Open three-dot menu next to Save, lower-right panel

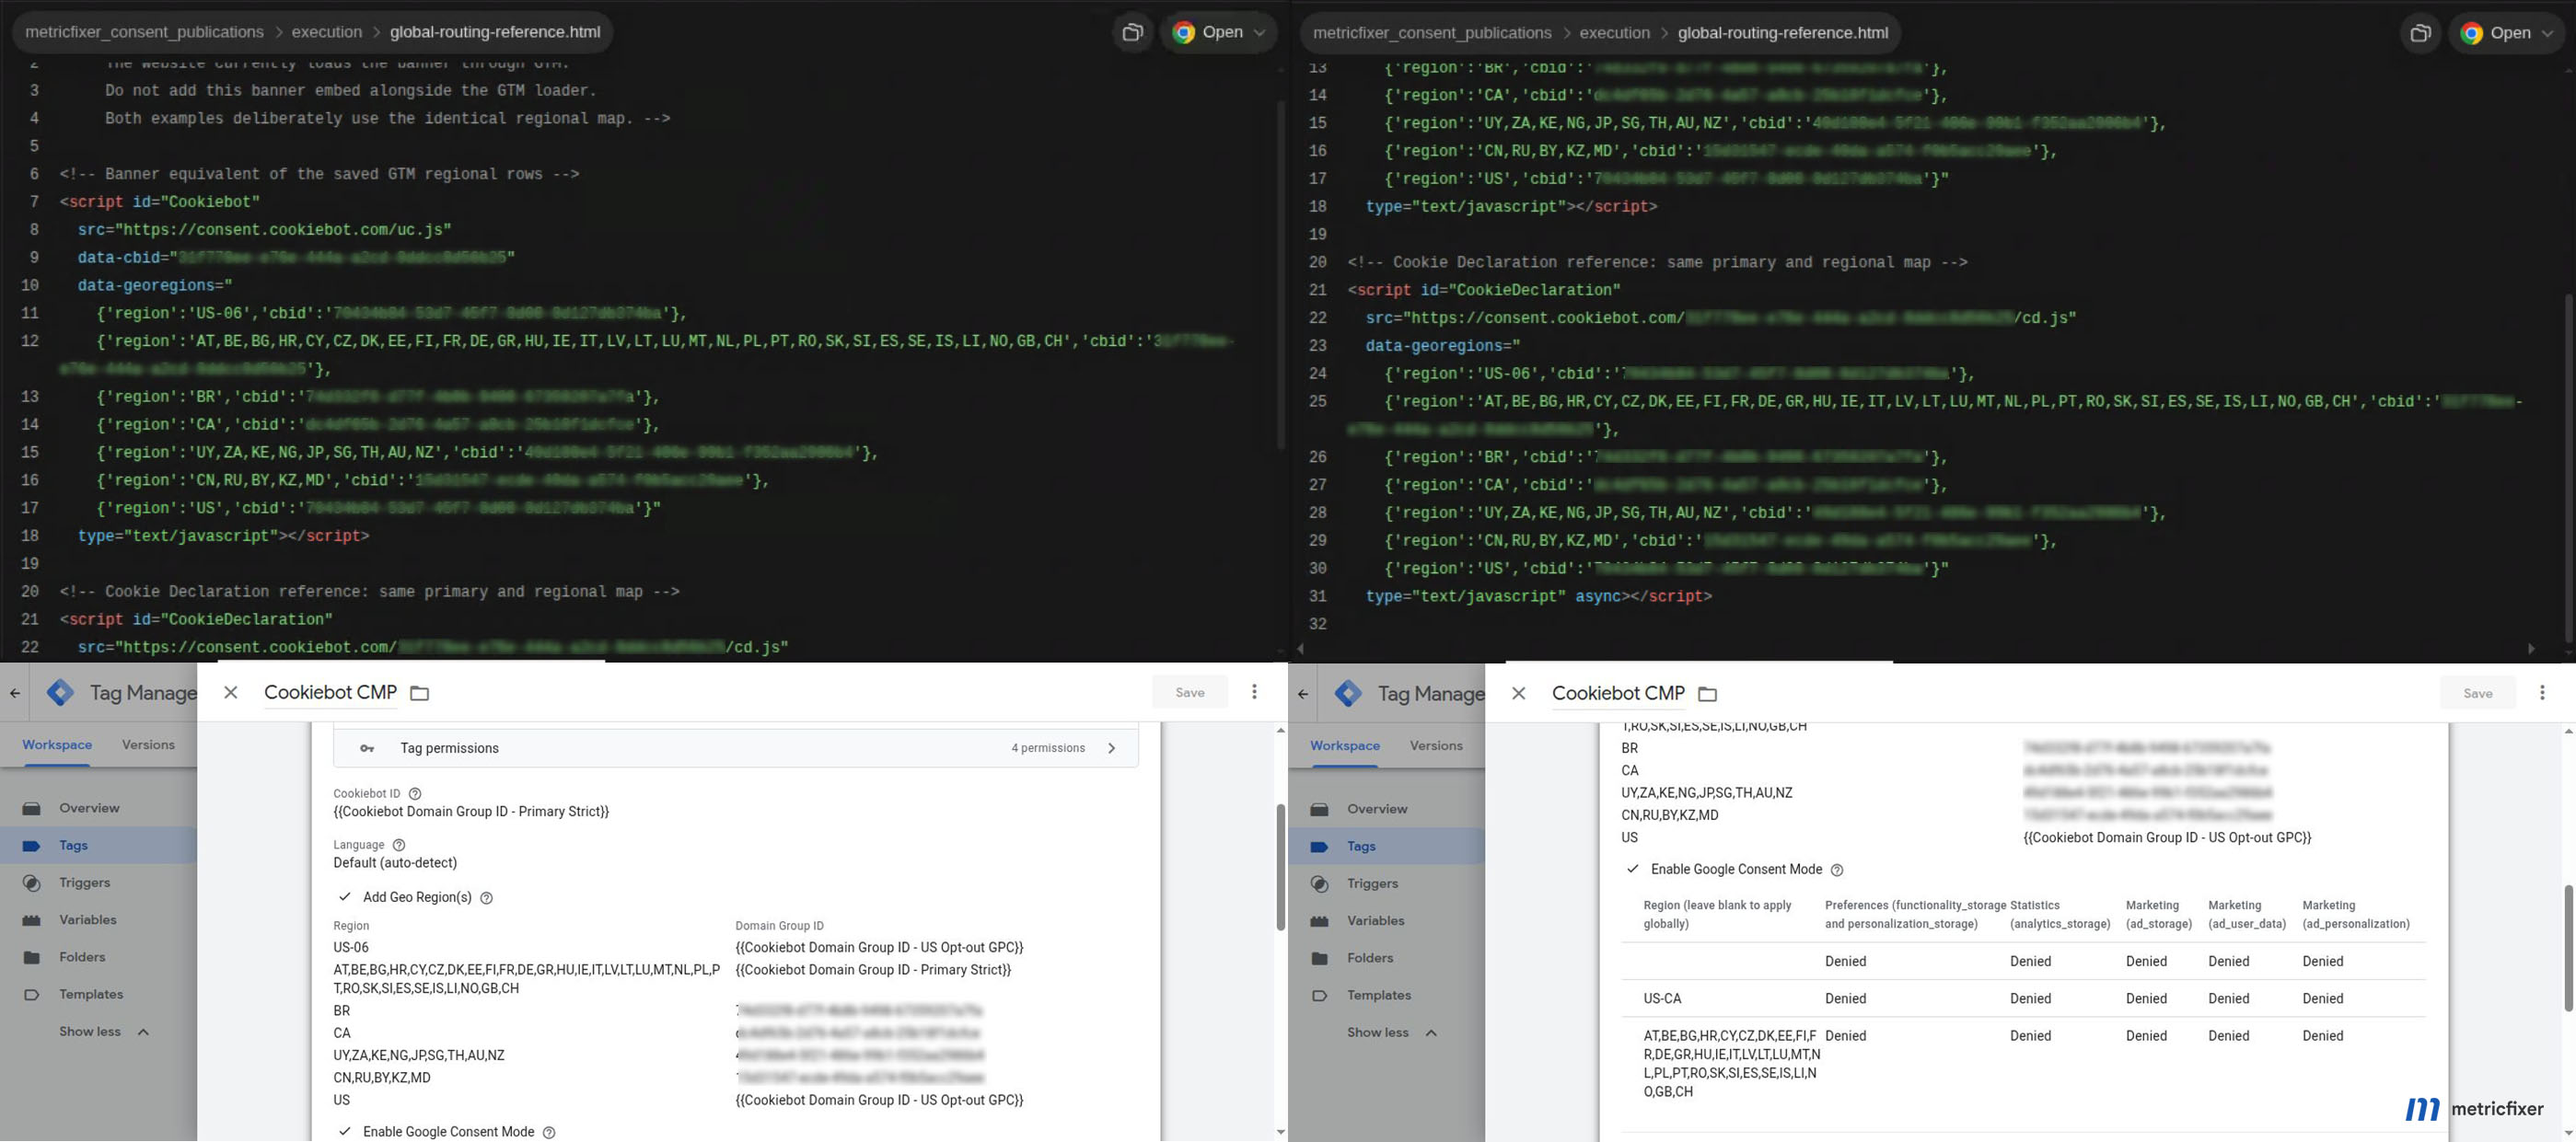click(x=2542, y=692)
